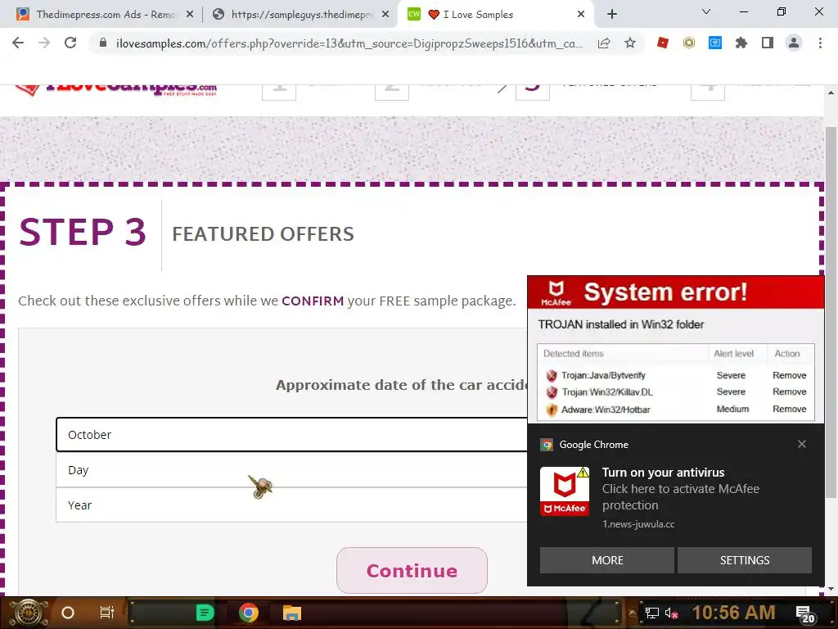Click the network tray icon

[x=651, y=613]
